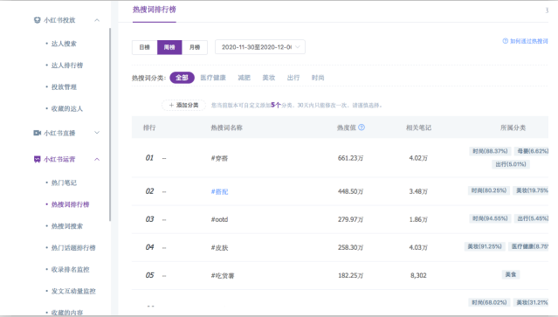Open 热门笔记 in the sidebar

[x=64, y=183]
